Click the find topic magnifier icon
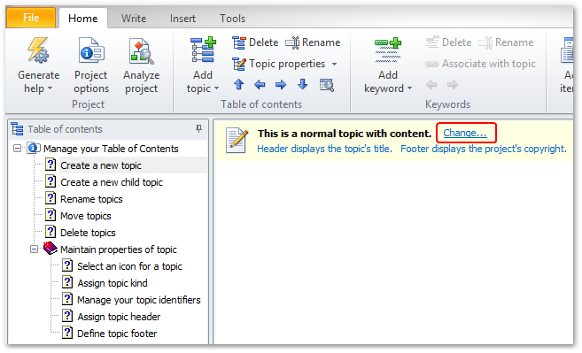The height and width of the screenshot is (353, 582). click(x=327, y=85)
